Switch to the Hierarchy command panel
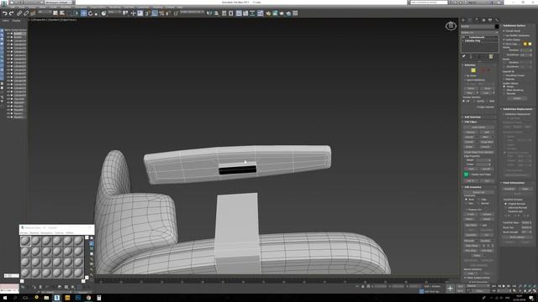Image resolution: width=538 pixels, height=302 pixels. coord(477,20)
